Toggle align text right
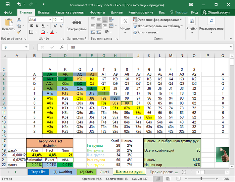 click(105, 26)
